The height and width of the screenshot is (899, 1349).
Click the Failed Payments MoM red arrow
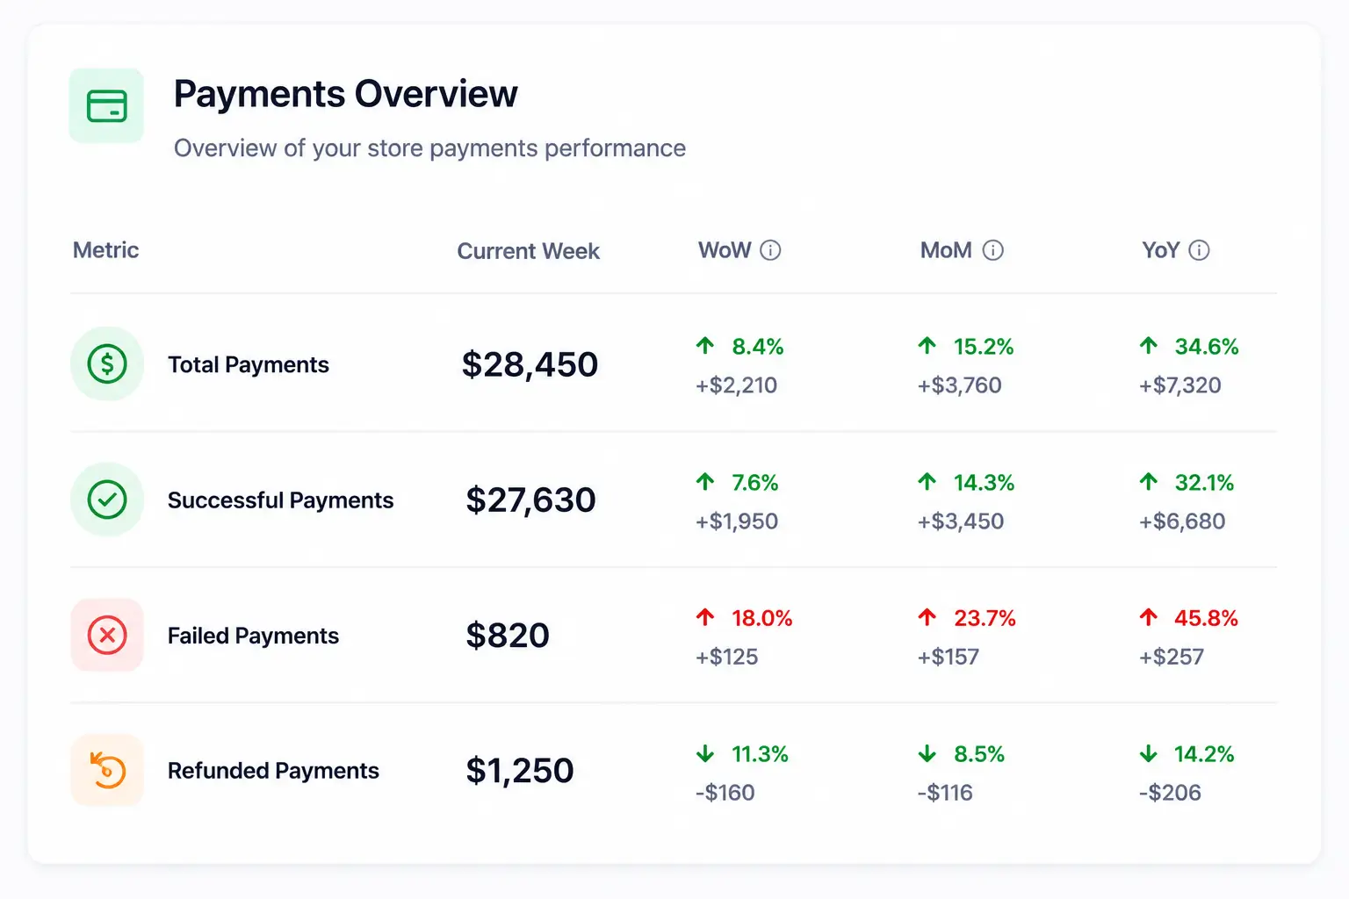(x=927, y=617)
